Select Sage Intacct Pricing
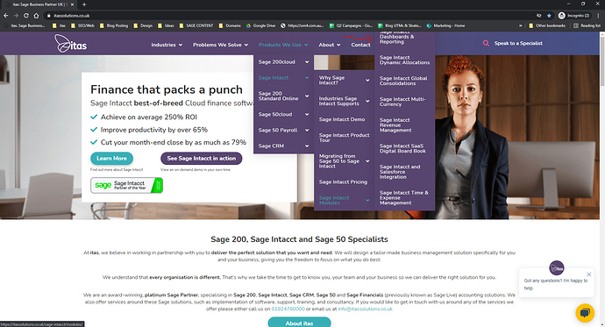The width and height of the screenshot is (605, 327). pos(343,182)
